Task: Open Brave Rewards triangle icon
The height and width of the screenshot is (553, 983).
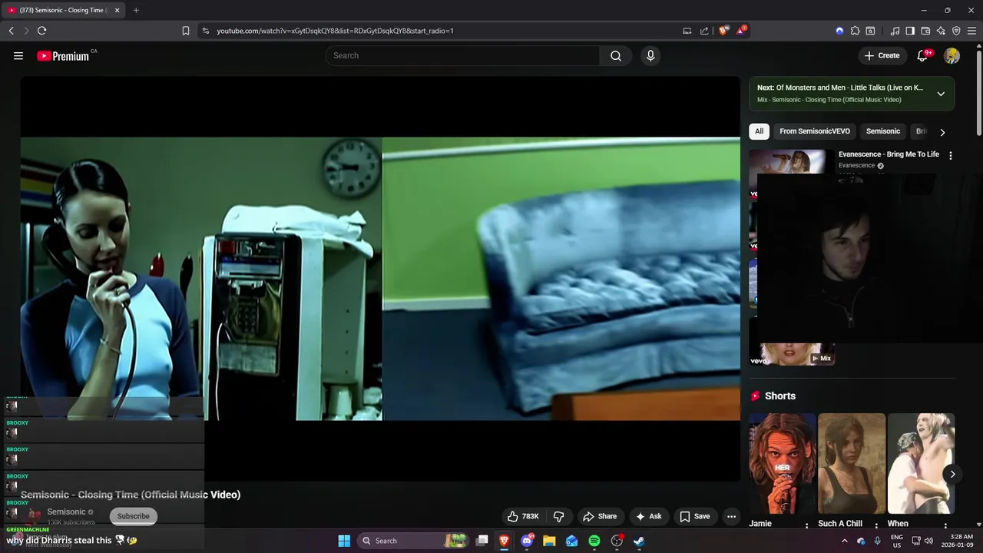Action: [741, 31]
